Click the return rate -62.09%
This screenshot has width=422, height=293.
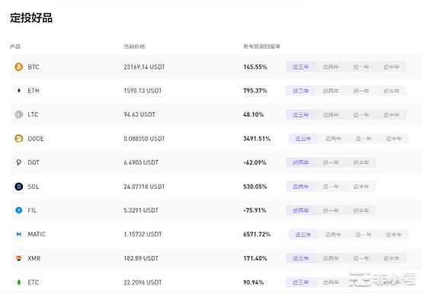[254, 162]
